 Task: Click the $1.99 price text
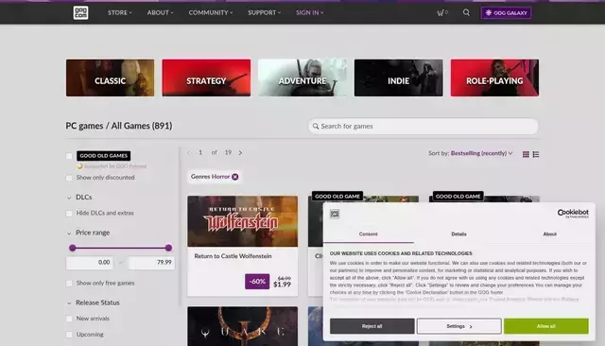tap(282, 285)
